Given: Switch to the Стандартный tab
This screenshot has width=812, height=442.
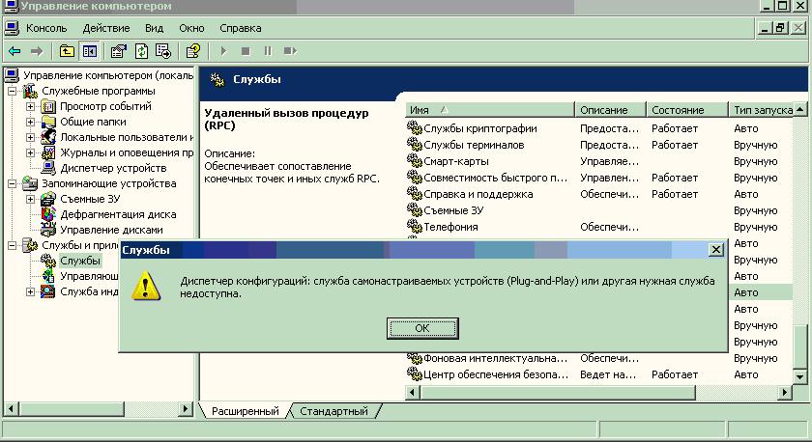Looking at the screenshot, I should pyautogui.click(x=333, y=411).
